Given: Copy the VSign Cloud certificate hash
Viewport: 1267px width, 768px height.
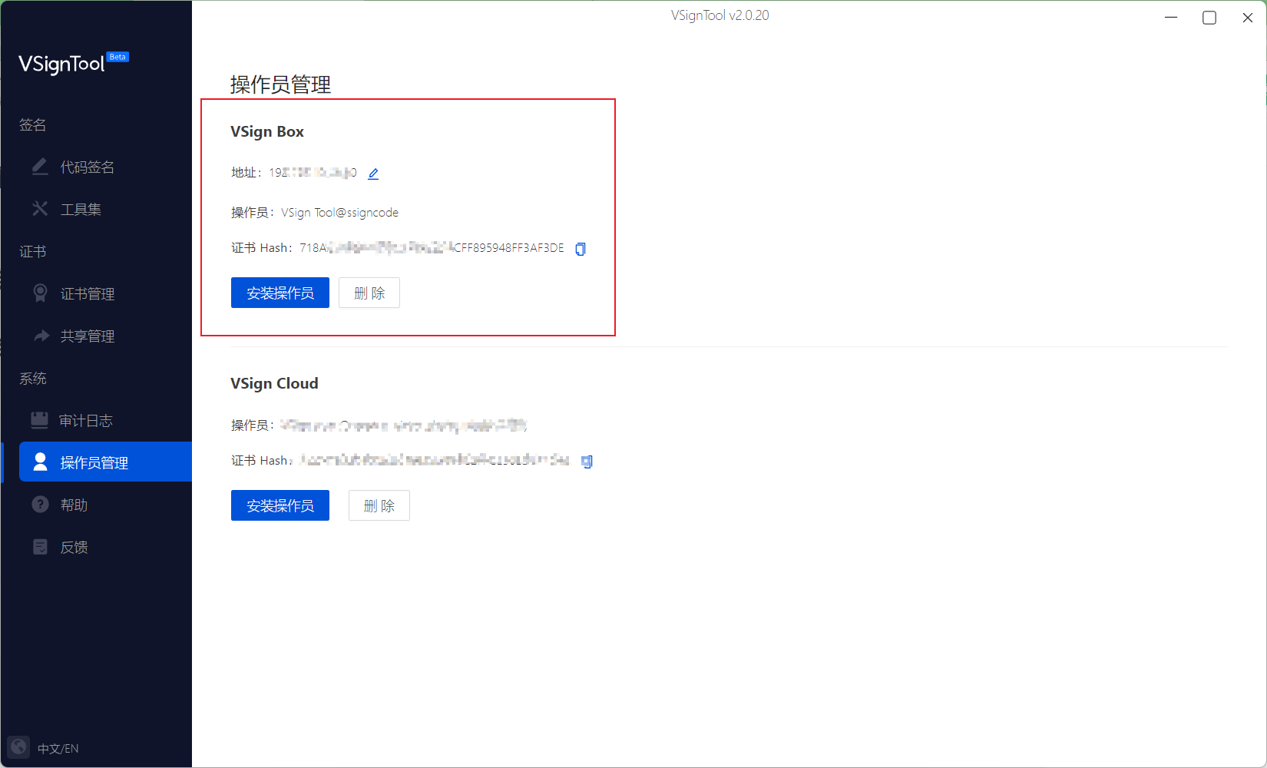Looking at the screenshot, I should [587, 461].
